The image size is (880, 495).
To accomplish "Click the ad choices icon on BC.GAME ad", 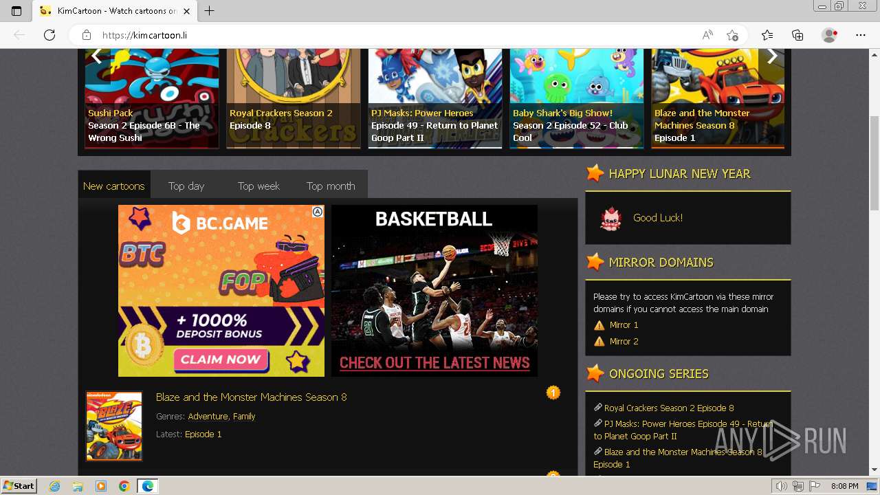I will [x=318, y=212].
